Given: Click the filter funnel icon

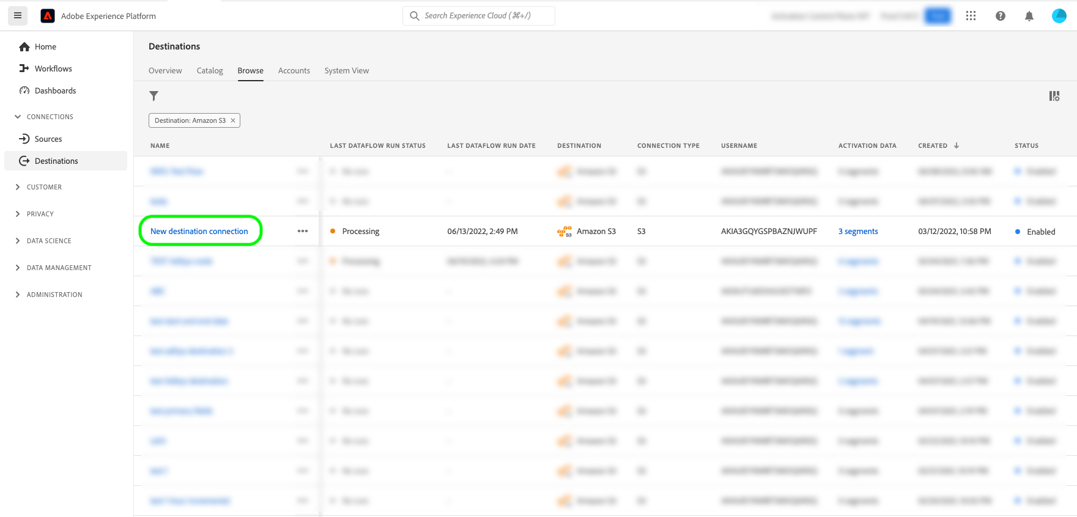Looking at the screenshot, I should click(x=154, y=96).
